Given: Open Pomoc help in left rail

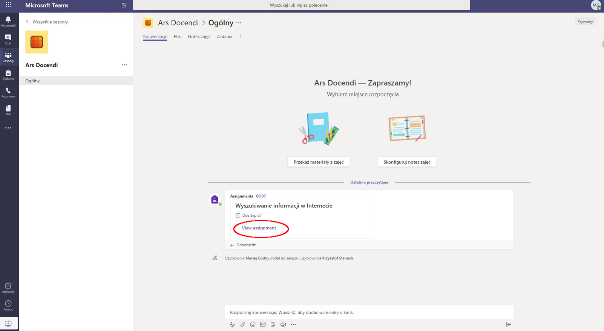Looking at the screenshot, I should 8,305.
